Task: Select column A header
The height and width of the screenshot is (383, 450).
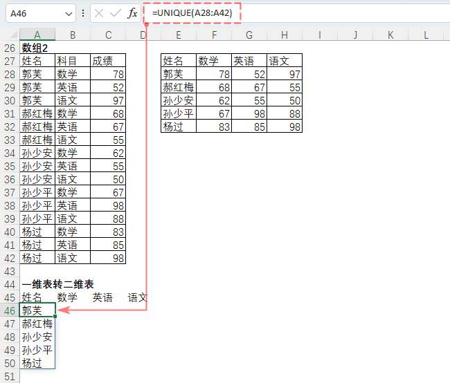Action: 37,35
